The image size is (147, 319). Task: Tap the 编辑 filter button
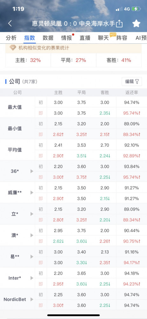132,82
